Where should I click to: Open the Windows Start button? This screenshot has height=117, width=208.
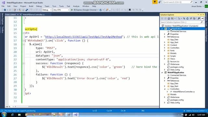[x=4, y=115]
